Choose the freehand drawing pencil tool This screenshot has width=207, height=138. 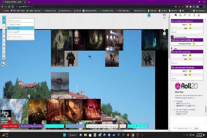(x=4, y=26)
